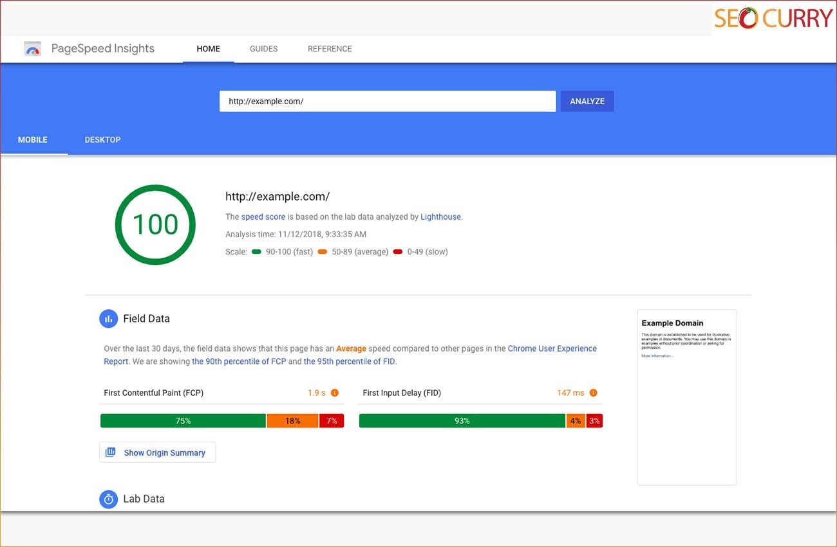Click the First Input Delay (FID) label
Screen dimensions: 837x547
pos(402,393)
